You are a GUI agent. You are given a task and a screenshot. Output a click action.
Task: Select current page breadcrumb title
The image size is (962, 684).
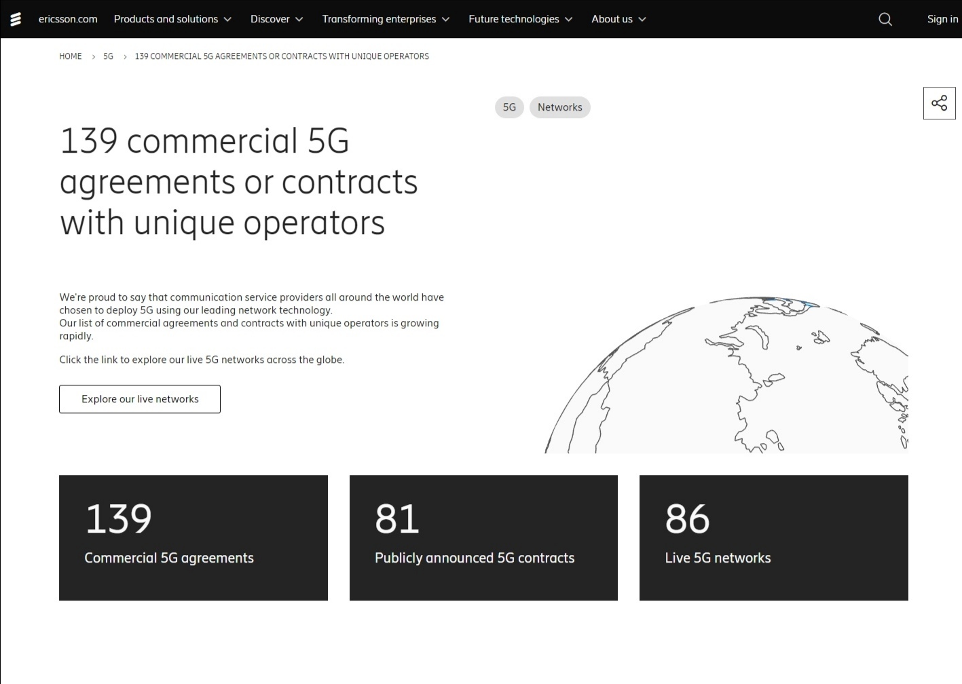(282, 56)
